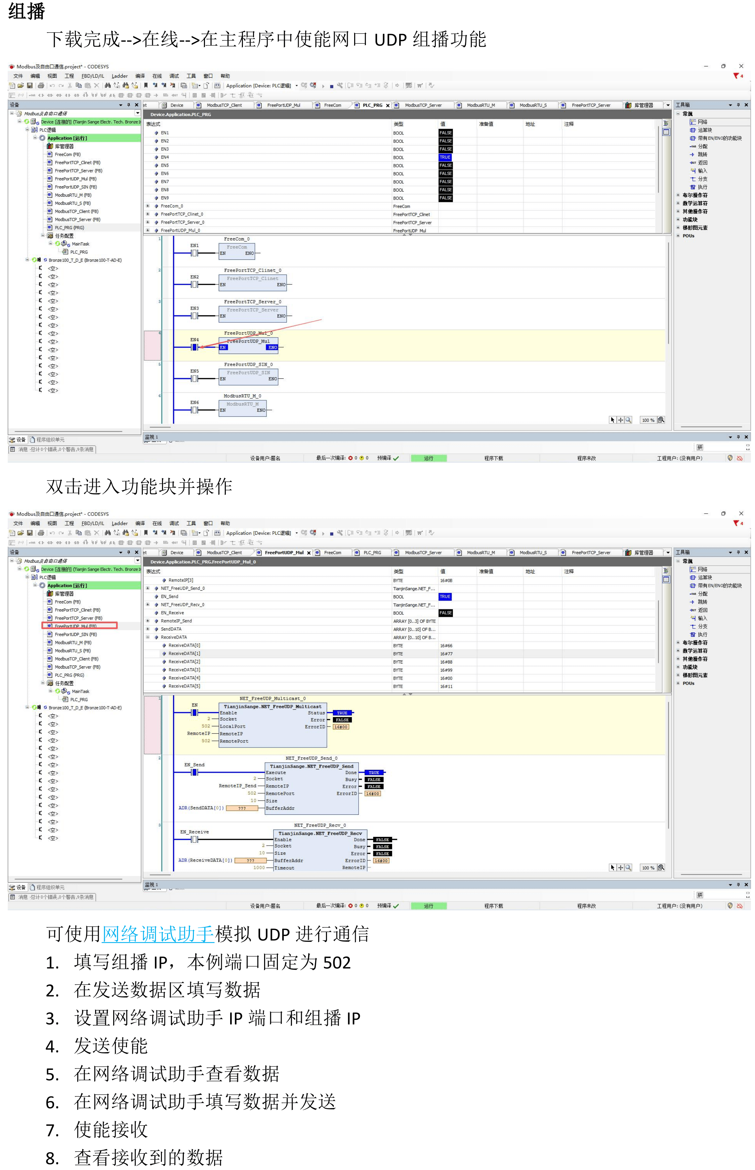Click 100 % zoom field in upper ladder editor
Viewport: 755px width, 1170px height.
pyautogui.click(x=648, y=420)
